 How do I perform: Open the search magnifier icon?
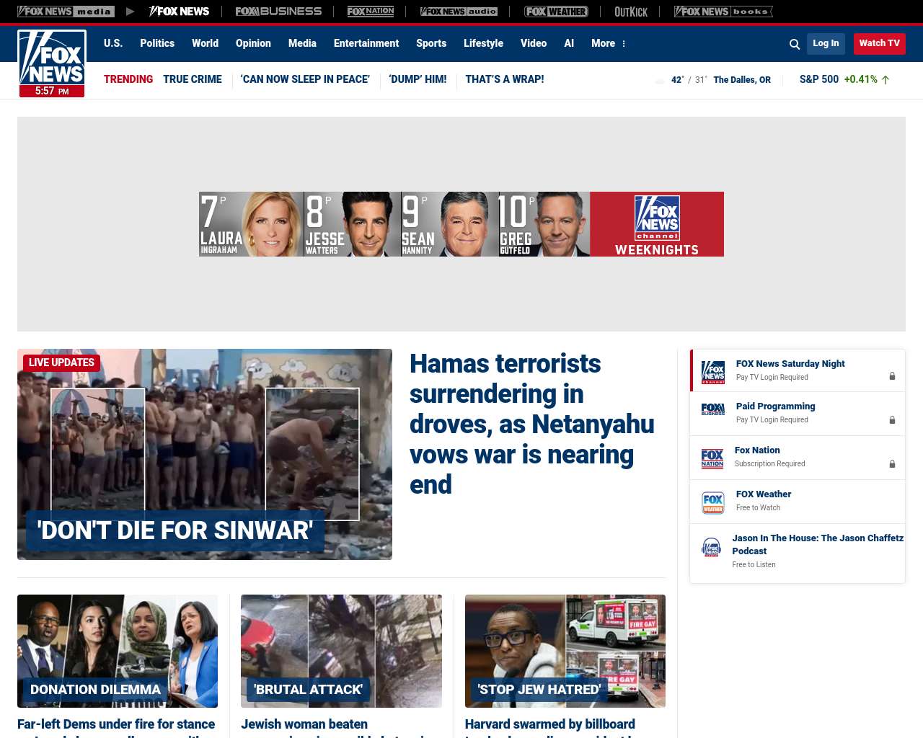[795, 44]
